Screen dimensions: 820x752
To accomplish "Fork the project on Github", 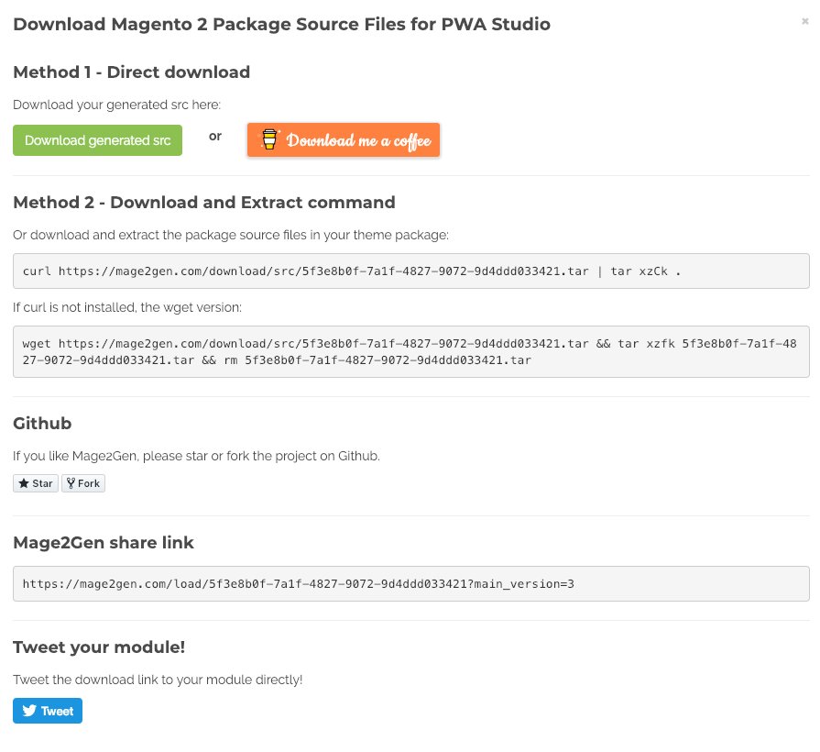I will (83, 483).
